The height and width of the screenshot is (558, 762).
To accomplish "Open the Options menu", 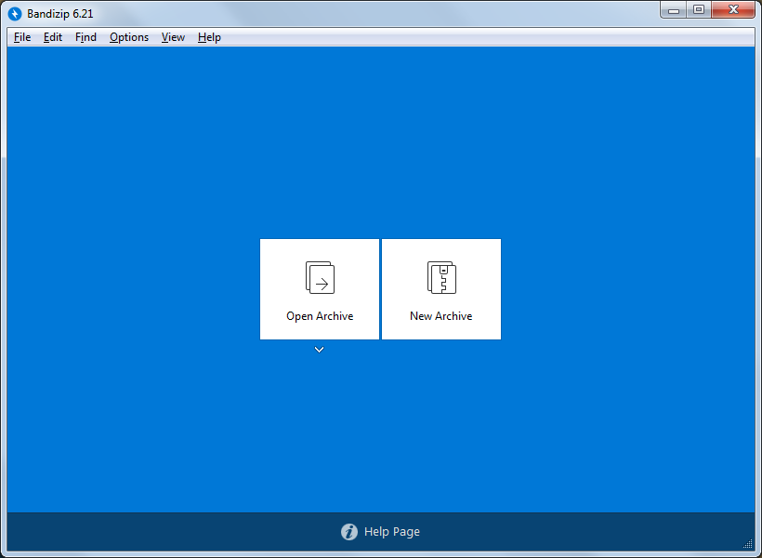I will click(128, 37).
